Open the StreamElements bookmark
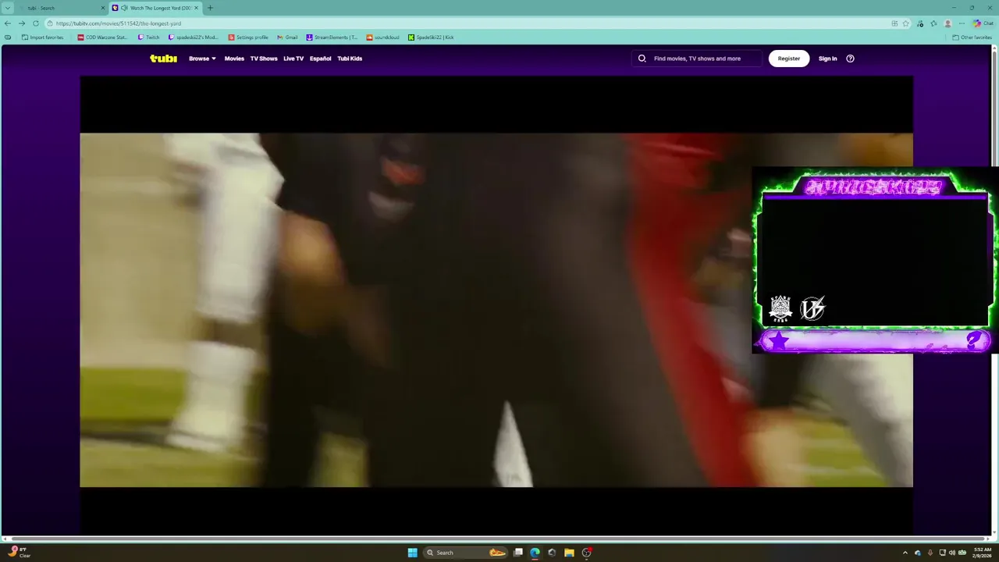This screenshot has height=562, width=999. point(332,37)
